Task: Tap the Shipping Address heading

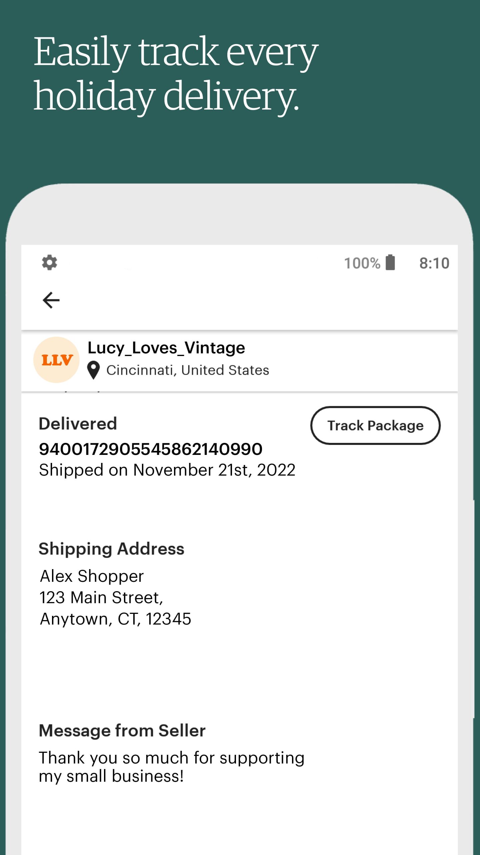Action: (111, 549)
